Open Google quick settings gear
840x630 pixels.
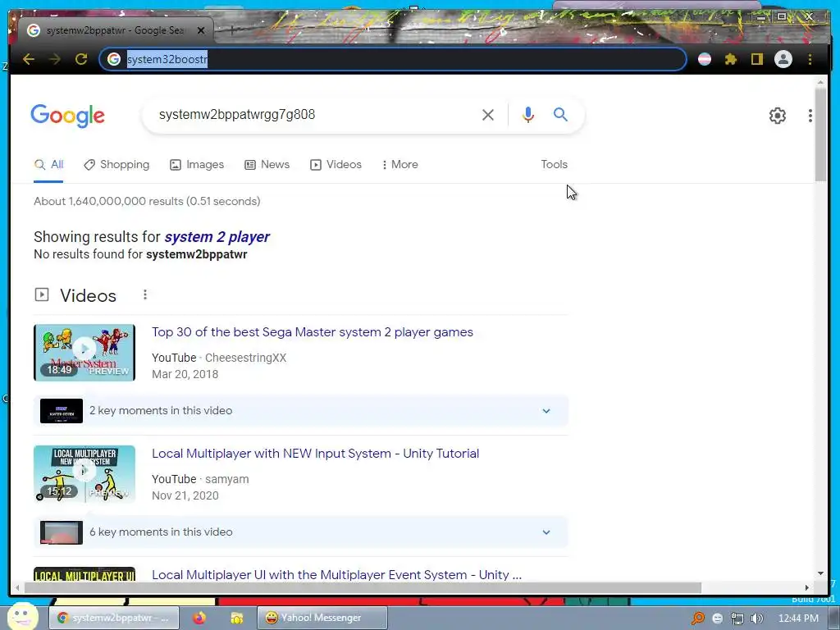(x=778, y=115)
